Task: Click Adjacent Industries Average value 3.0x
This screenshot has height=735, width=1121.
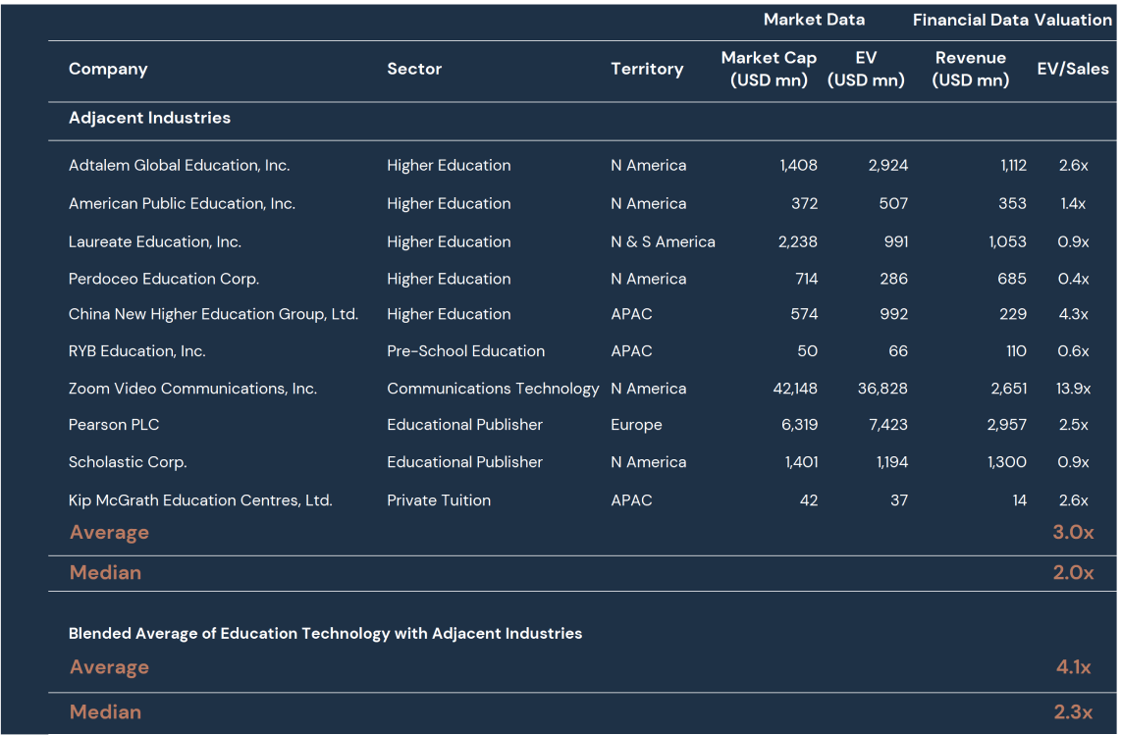Action: [x=1073, y=532]
